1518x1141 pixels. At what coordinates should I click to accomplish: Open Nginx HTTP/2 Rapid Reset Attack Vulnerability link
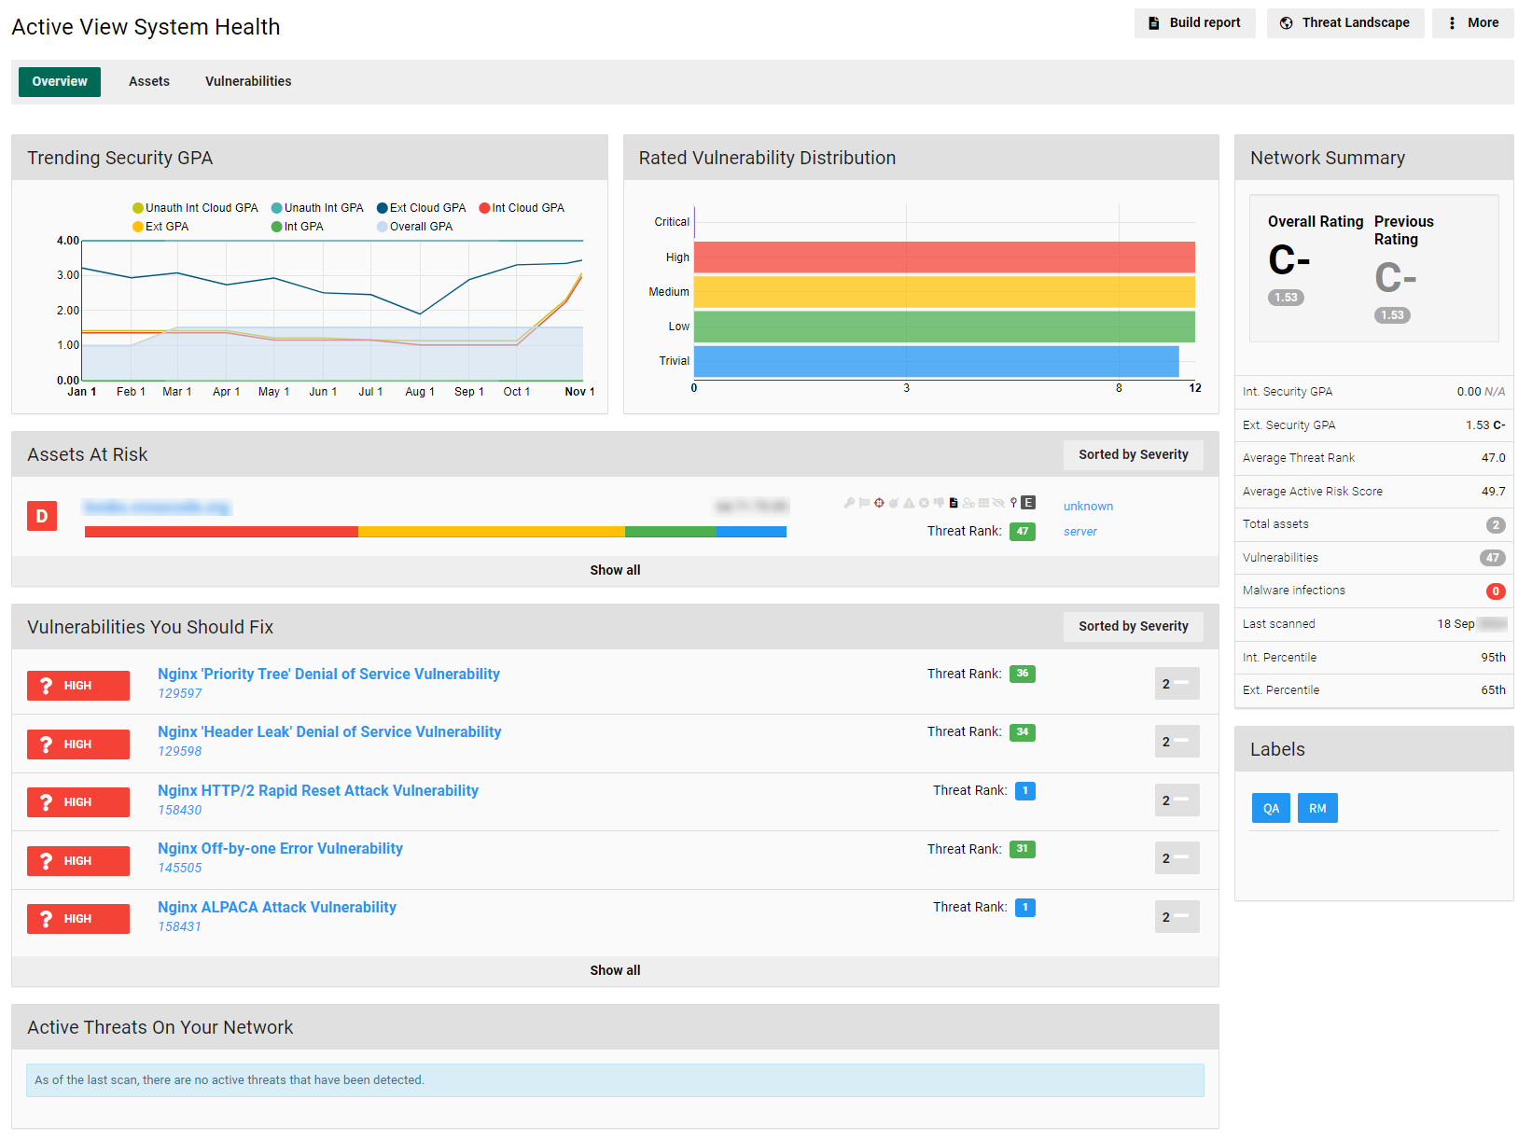click(318, 791)
